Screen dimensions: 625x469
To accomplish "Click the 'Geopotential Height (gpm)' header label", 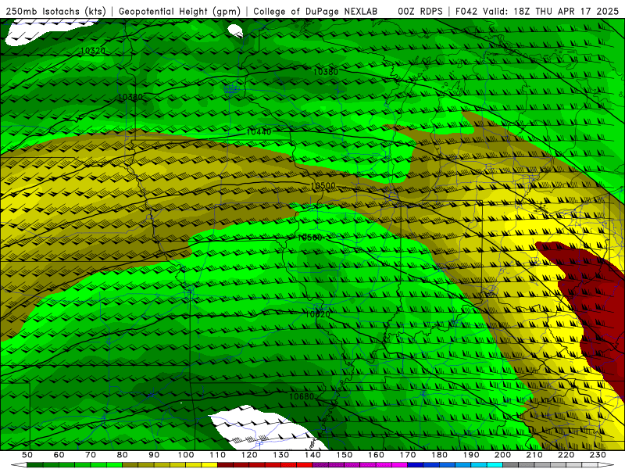I will (x=180, y=12).
